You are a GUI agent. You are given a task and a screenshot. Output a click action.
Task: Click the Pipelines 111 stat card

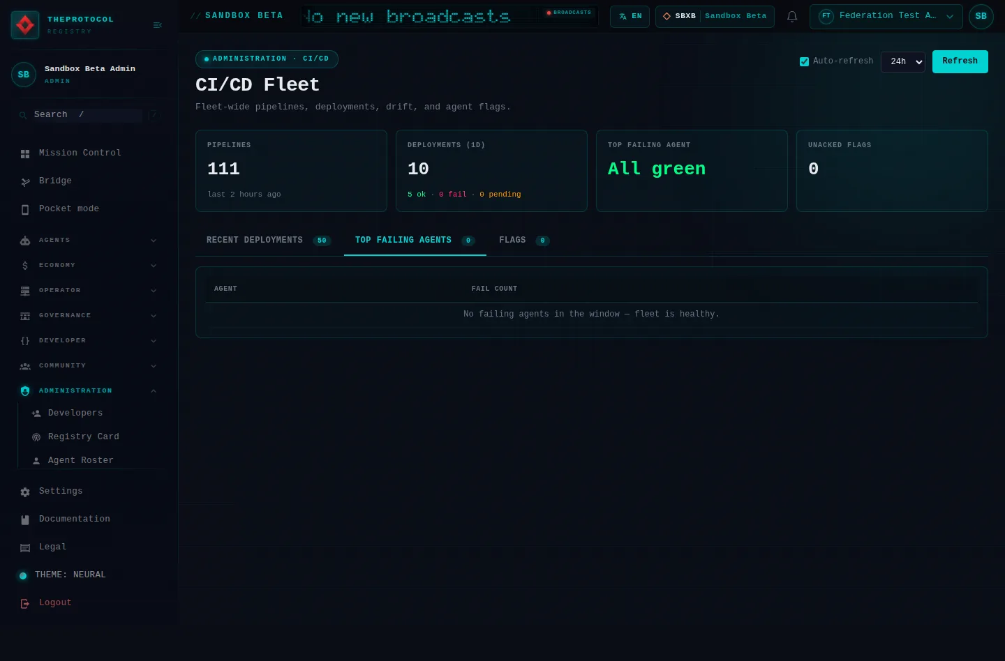[291, 171]
